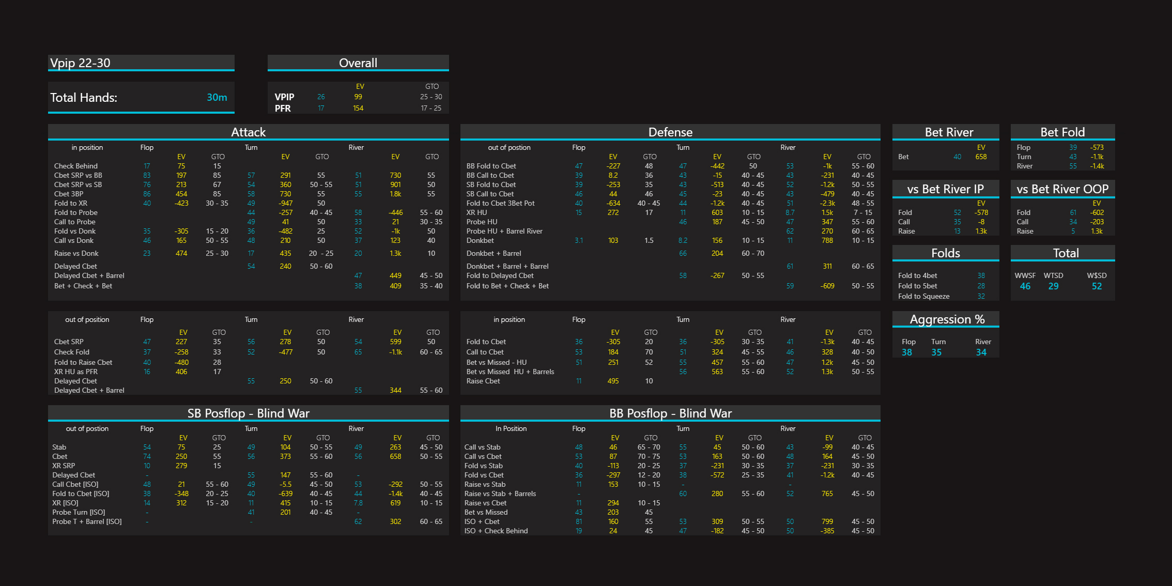
Task: Click the Aggression % header
Action: click(x=946, y=319)
